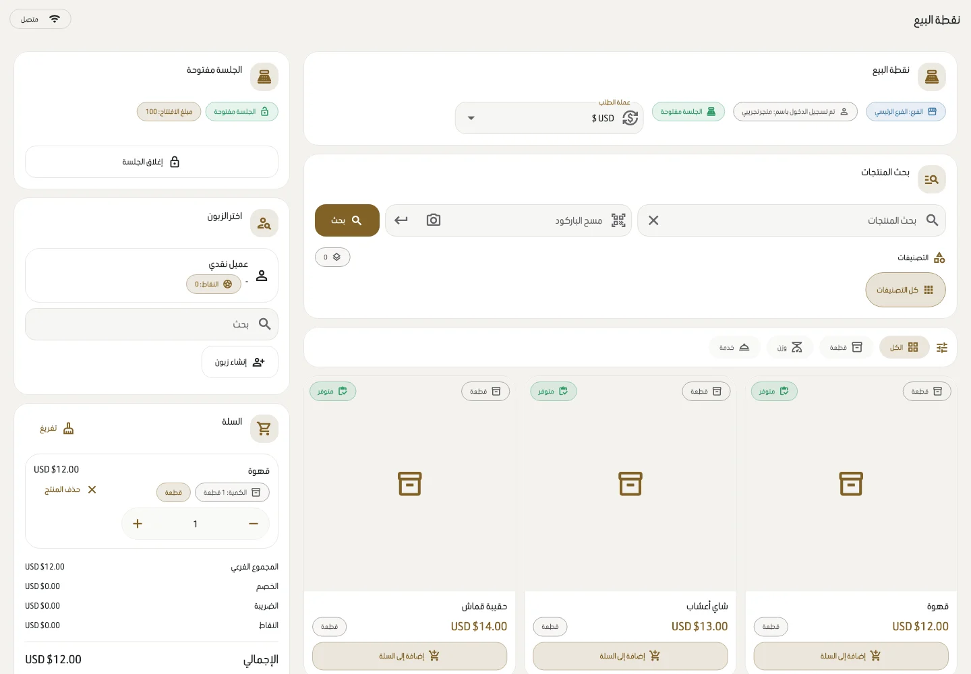Viewport: 971px width, 674px height.
Task: Click the green متوفر badge on the شاي أعشاب card
Action: click(554, 392)
